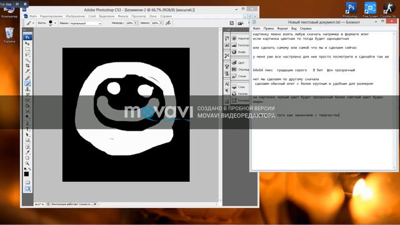
Task: Reset default foreground and background colors
Action: pos(25,169)
